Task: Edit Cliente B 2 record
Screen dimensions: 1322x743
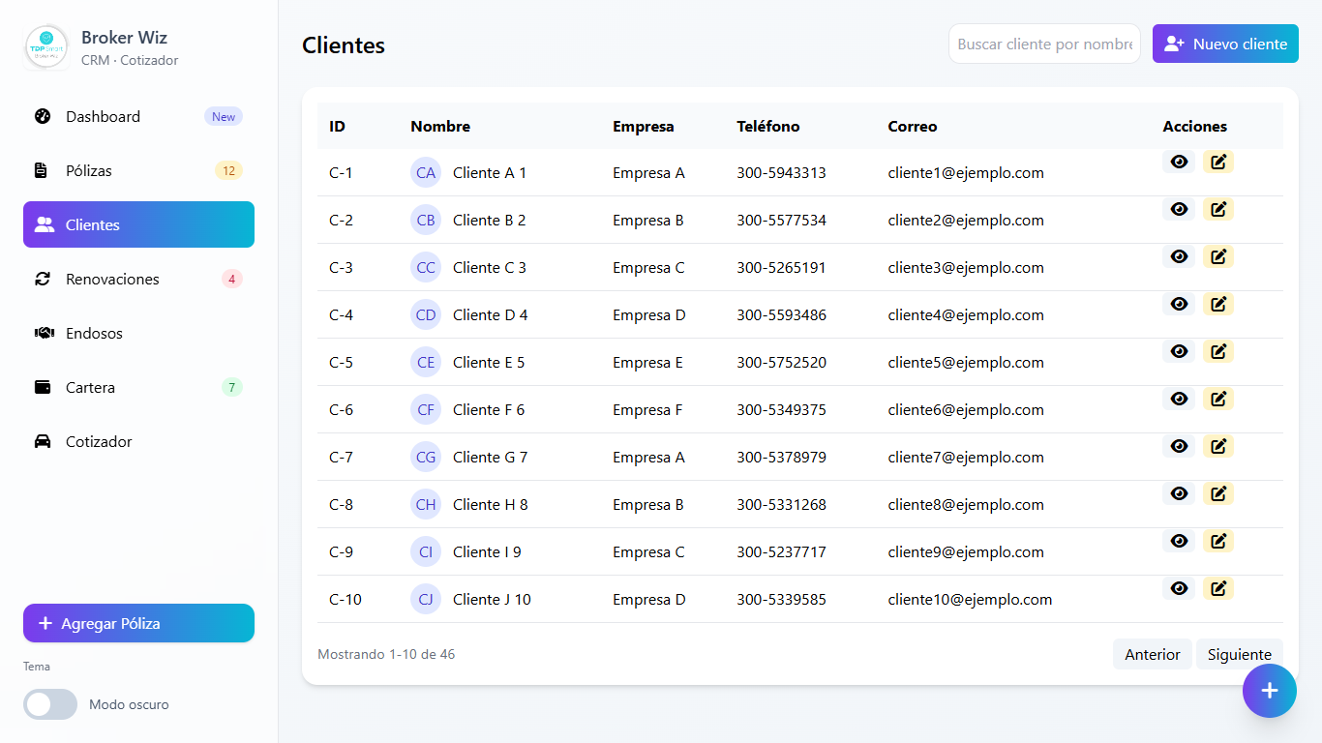Action: coord(1218,209)
